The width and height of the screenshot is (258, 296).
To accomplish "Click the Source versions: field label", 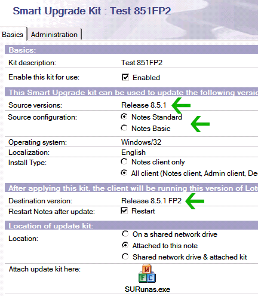I will click(x=35, y=105).
